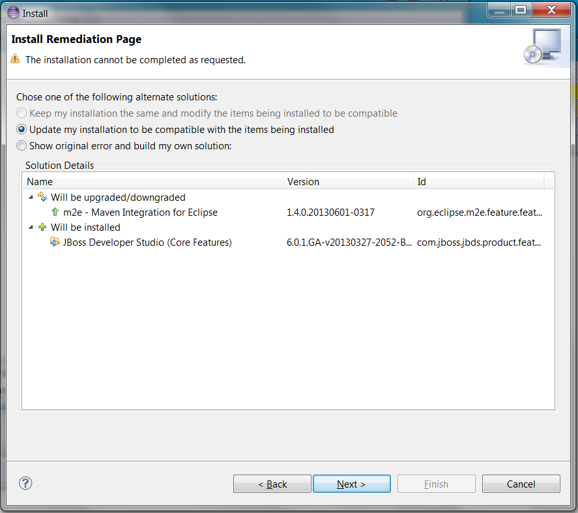Screen dimensions: 578x513
Task: Click the green up arrow beside m2e
Action: [x=55, y=212]
